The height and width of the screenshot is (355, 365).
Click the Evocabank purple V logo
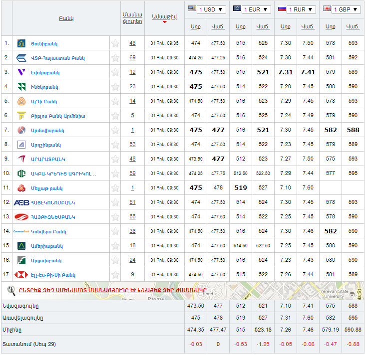tap(21, 72)
